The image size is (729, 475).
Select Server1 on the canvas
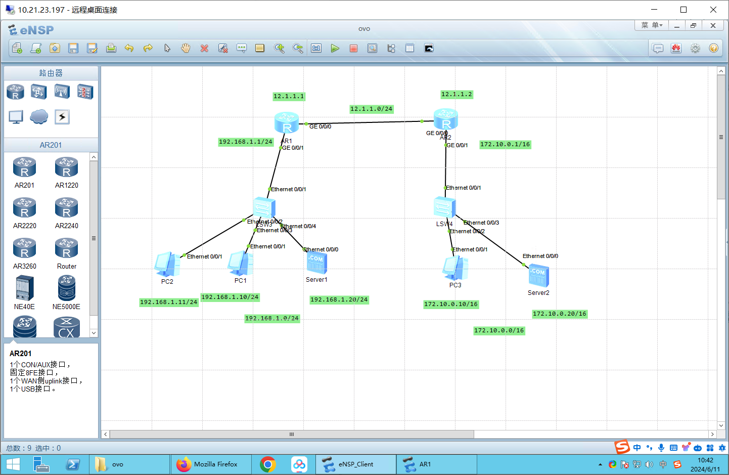click(x=317, y=263)
